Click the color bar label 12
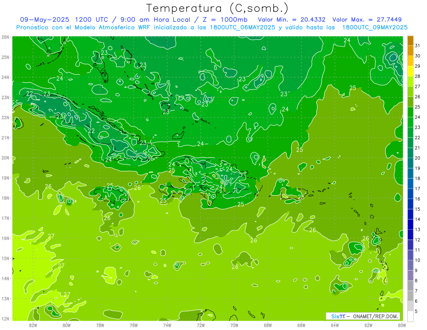This screenshot has width=427, height=330. point(417,240)
